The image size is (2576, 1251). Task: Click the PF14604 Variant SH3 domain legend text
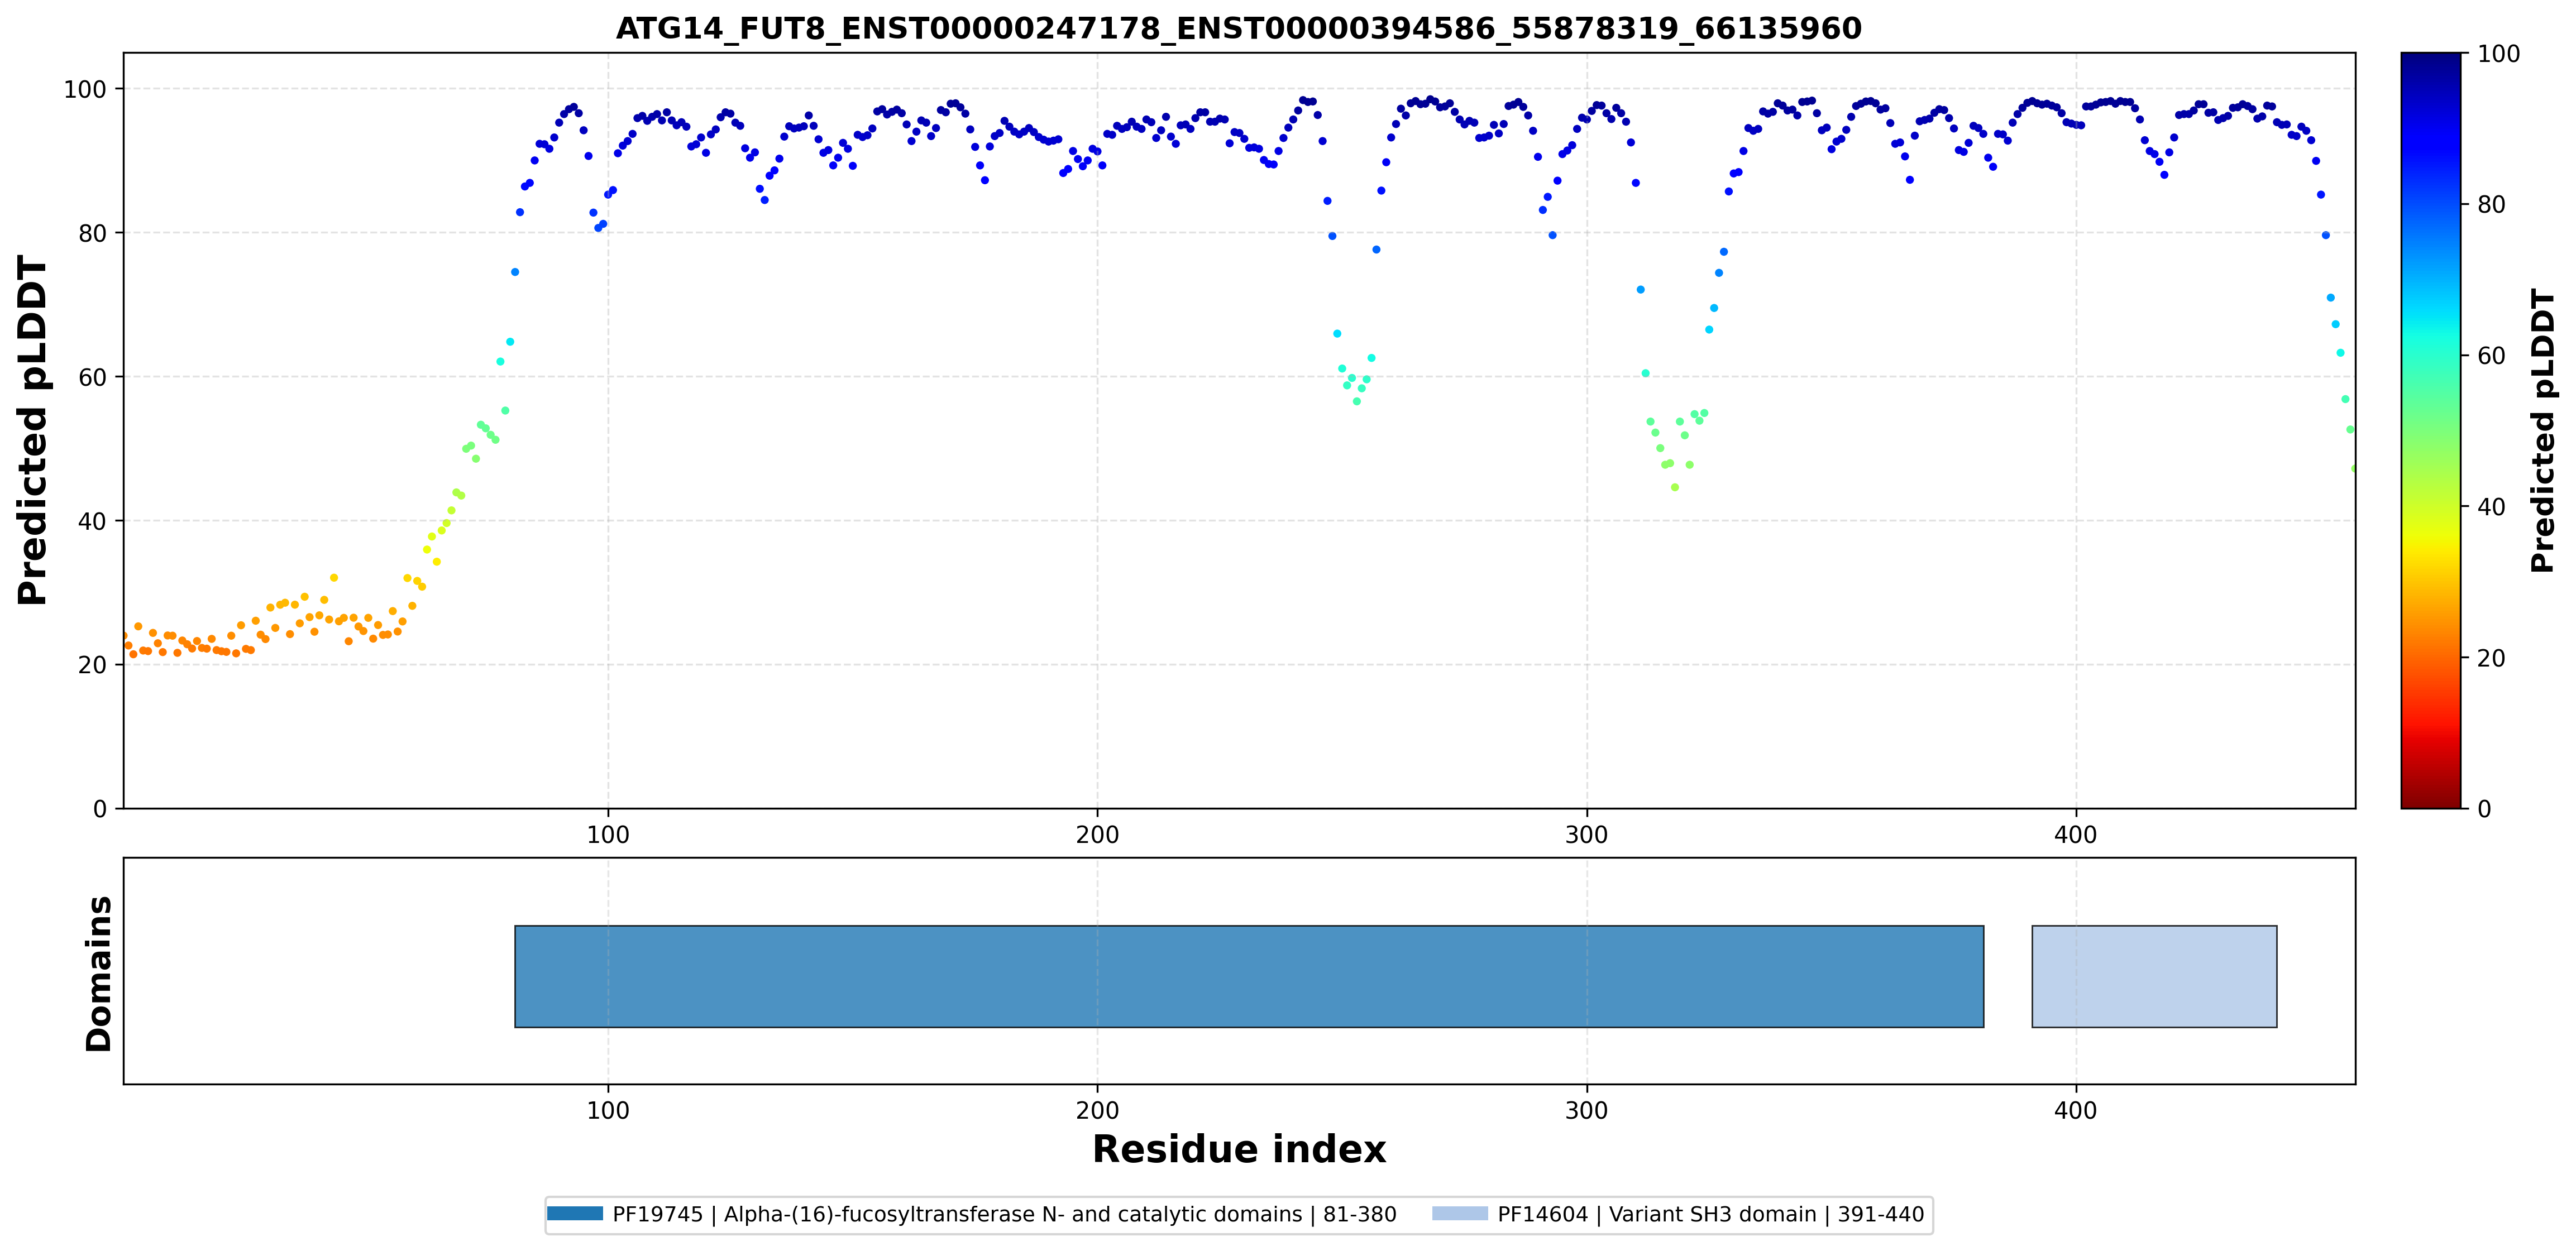click(1710, 1214)
